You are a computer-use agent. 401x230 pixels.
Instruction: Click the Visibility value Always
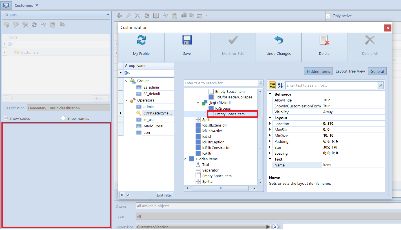[x=353, y=112]
